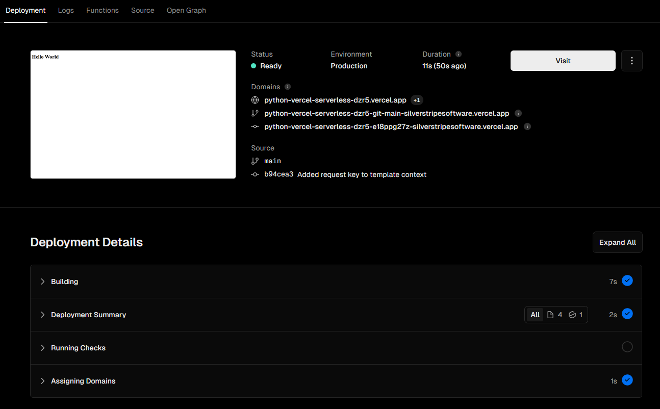Click the Assigning Domains checkmark icon

(627, 380)
